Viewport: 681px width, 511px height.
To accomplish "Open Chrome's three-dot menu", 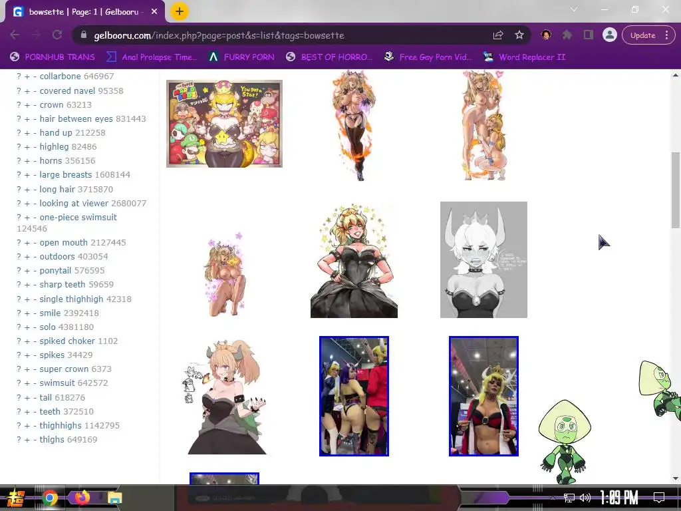I will [x=666, y=35].
